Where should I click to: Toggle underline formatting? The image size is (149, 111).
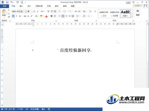click(20, 16)
